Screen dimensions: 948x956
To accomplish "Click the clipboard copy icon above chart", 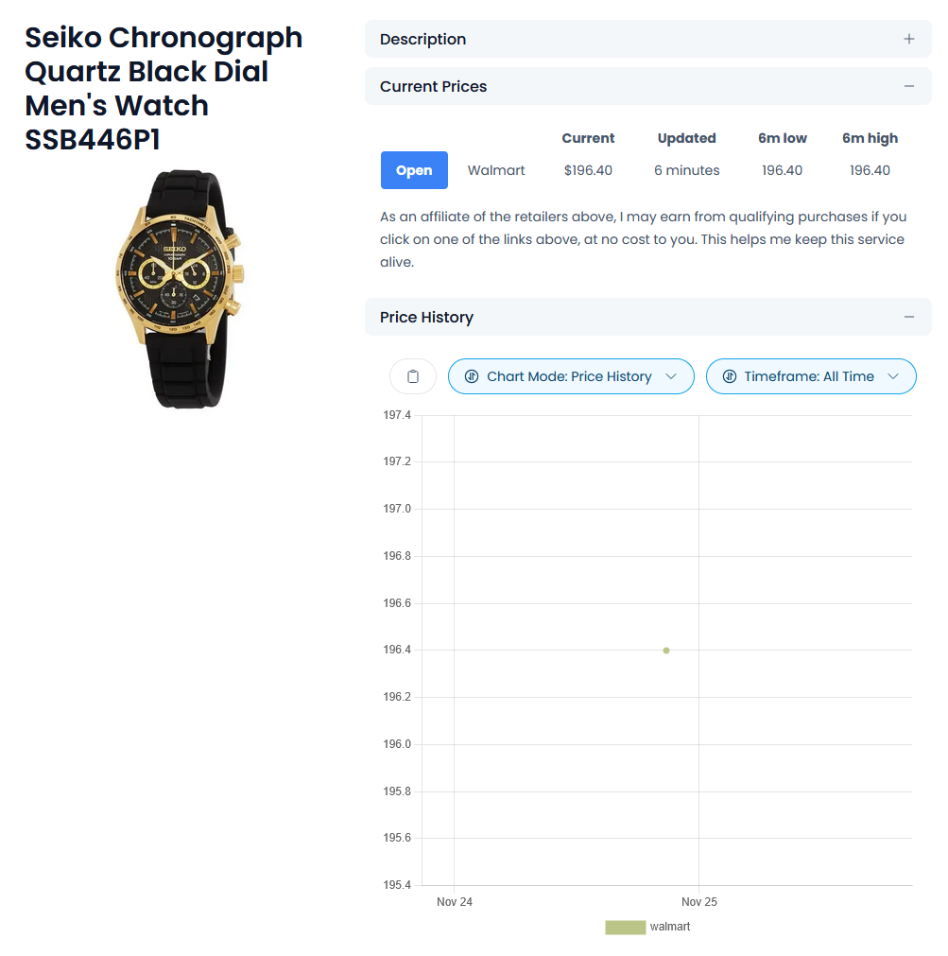I will [x=413, y=376].
